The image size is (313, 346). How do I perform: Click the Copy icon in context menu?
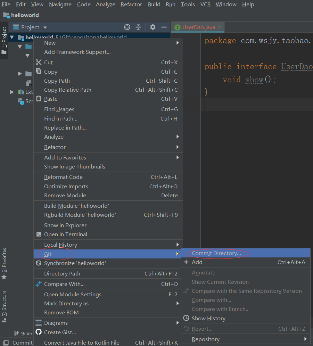(39, 71)
